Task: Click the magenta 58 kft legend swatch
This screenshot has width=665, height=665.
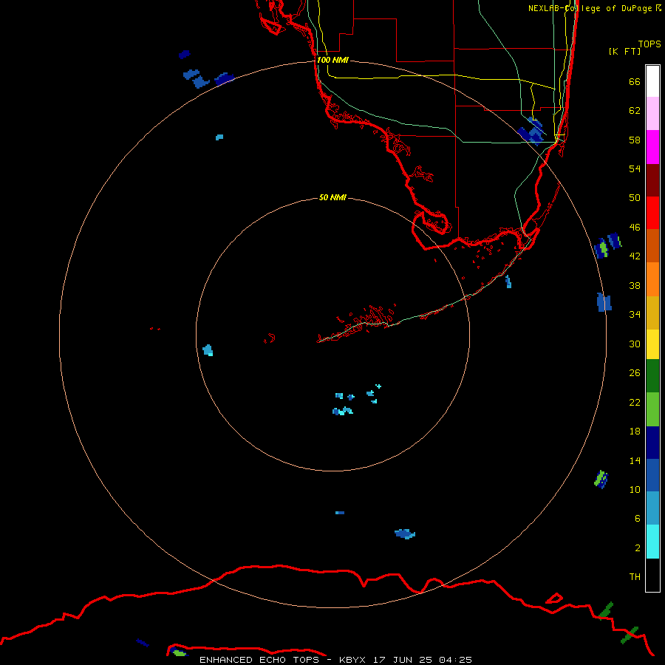Action: 652,147
